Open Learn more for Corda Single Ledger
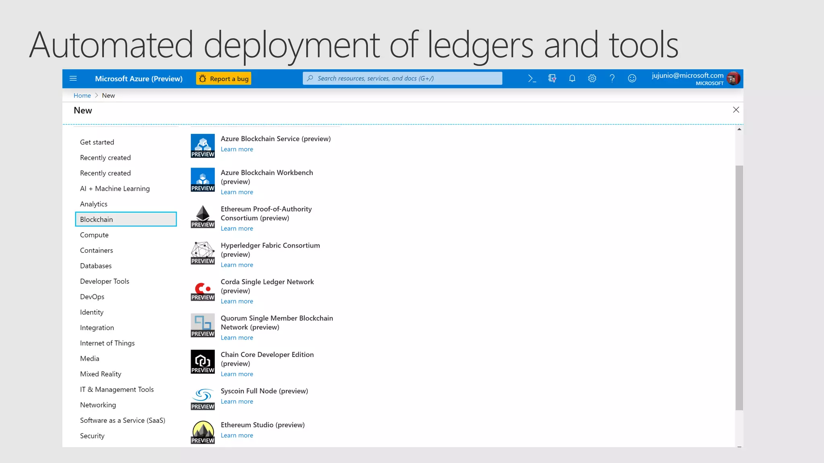The width and height of the screenshot is (824, 463). (x=237, y=301)
